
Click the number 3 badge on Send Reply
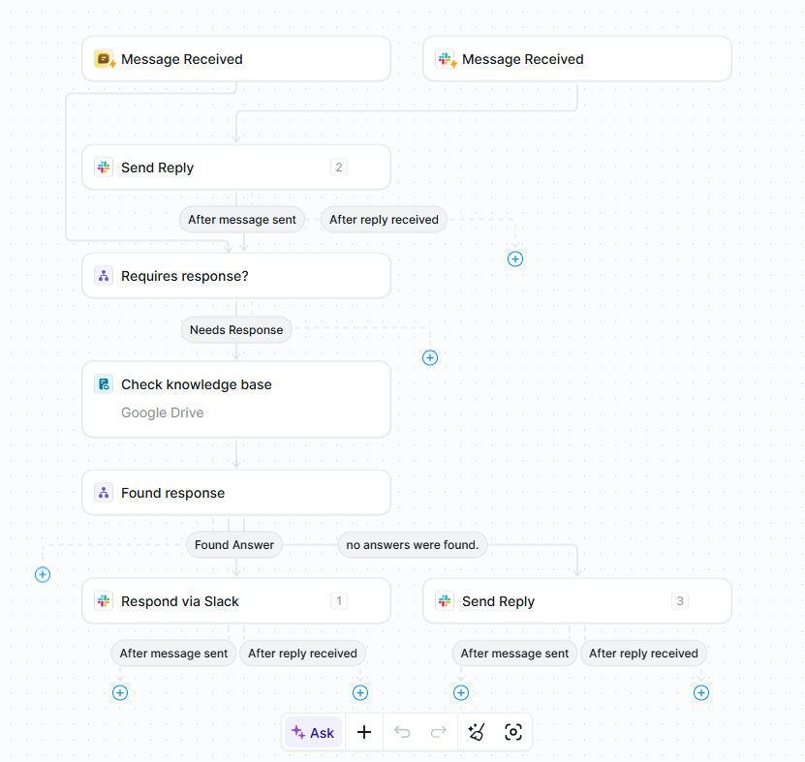[680, 601]
